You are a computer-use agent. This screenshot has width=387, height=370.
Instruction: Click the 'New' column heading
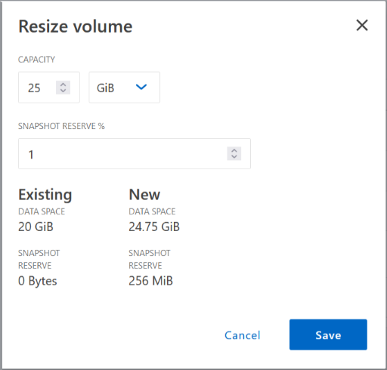[144, 195]
